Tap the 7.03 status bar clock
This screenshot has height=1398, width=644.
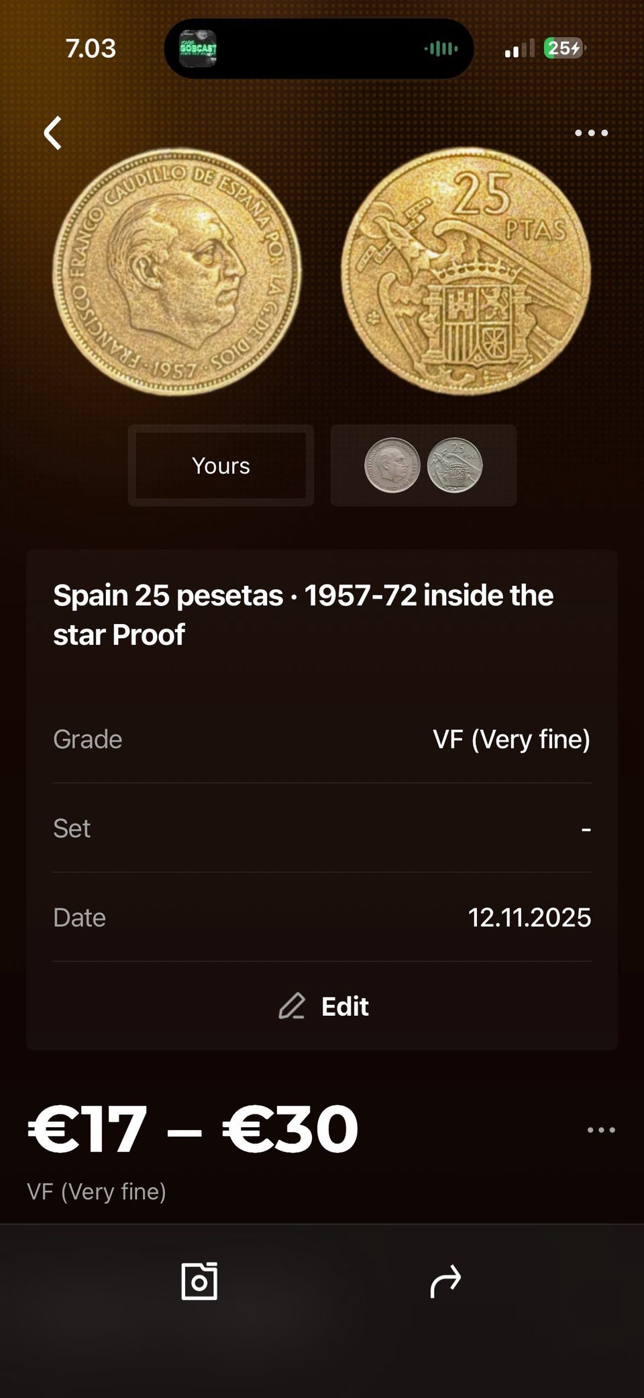[91, 48]
